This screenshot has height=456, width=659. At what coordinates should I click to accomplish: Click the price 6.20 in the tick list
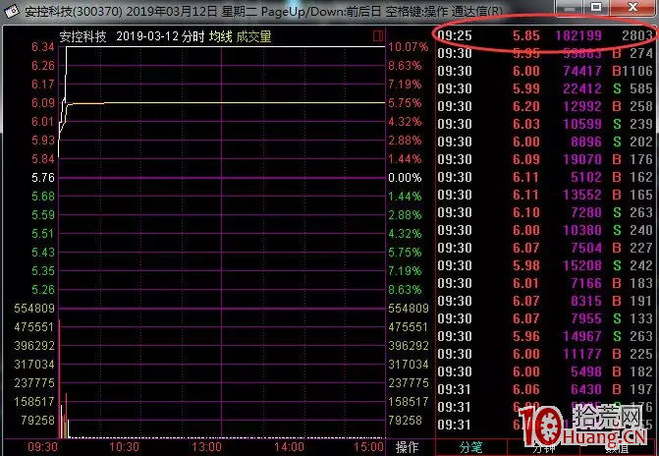click(x=526, y=106)
